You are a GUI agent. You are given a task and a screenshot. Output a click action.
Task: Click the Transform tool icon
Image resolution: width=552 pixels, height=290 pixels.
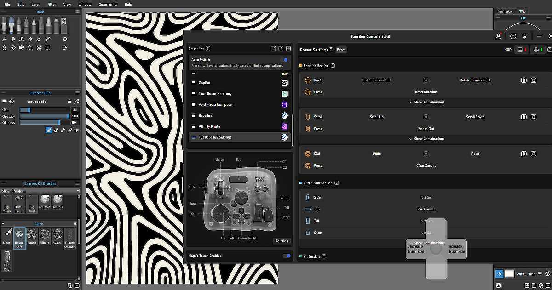pyautogui.click(x=39, y=48)
